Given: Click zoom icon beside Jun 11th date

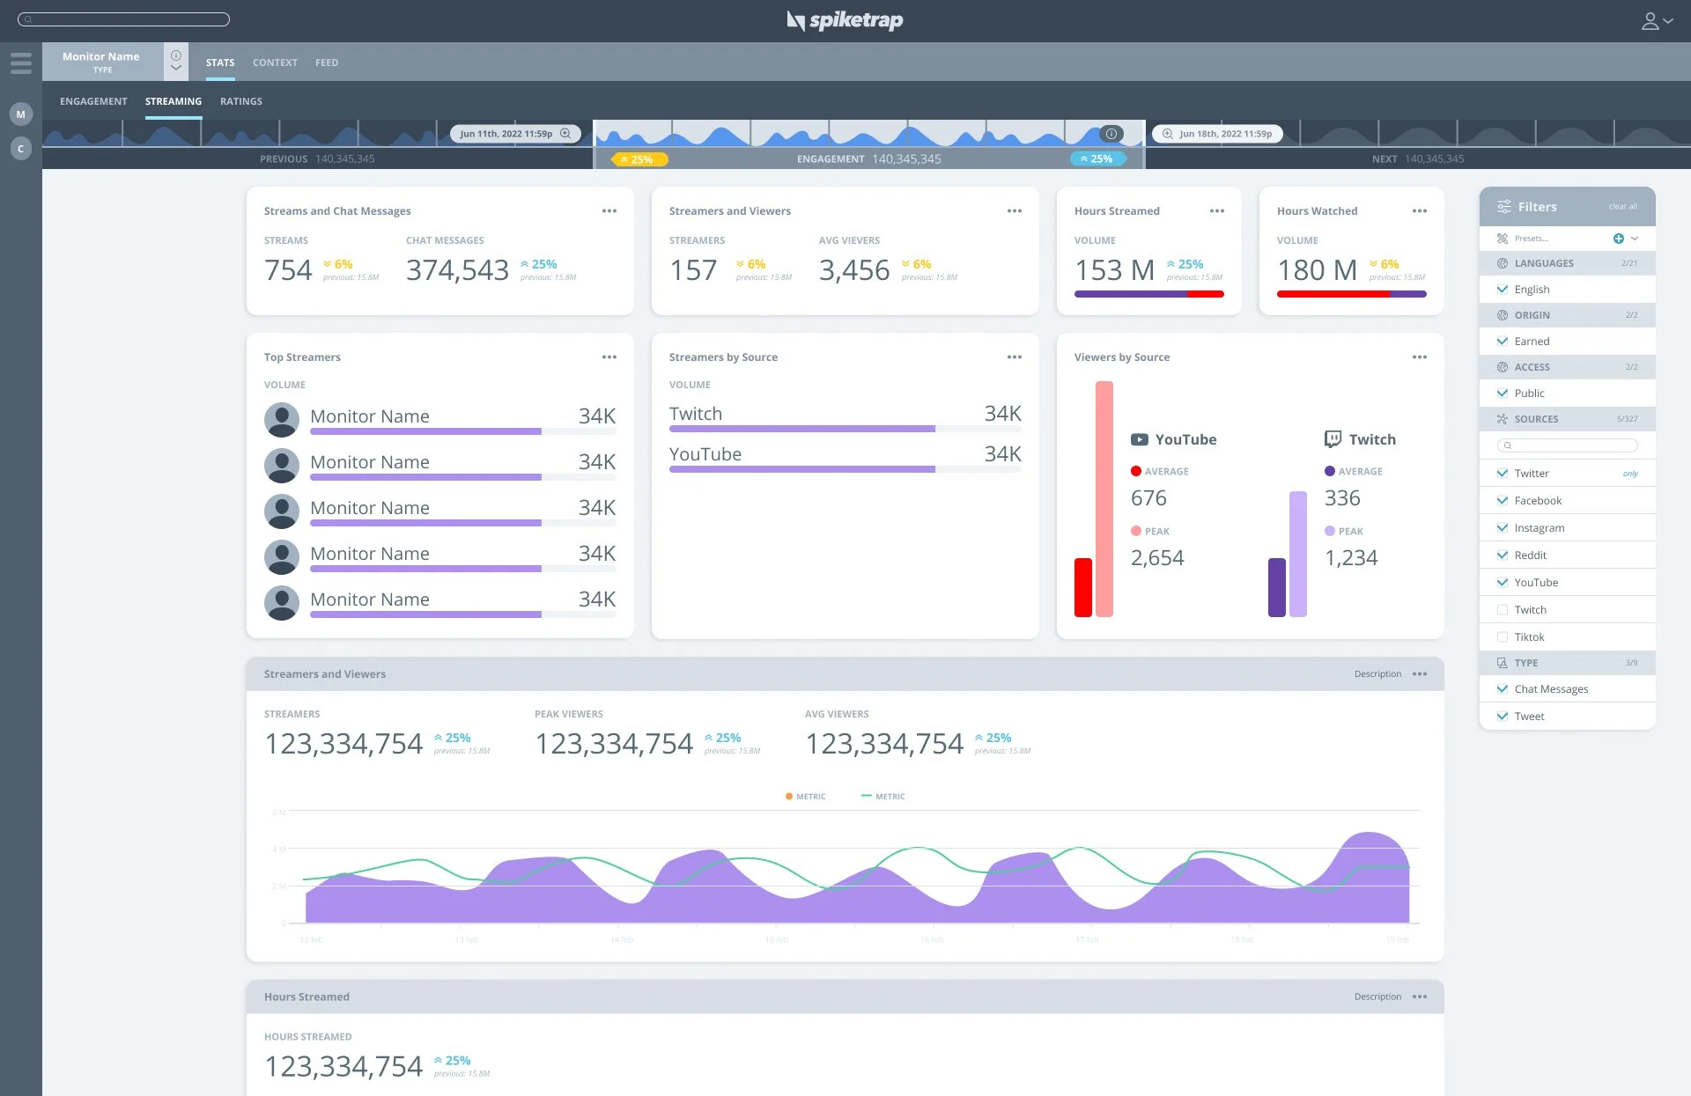Looking at the screenshot, I should [x=565, y=134].
